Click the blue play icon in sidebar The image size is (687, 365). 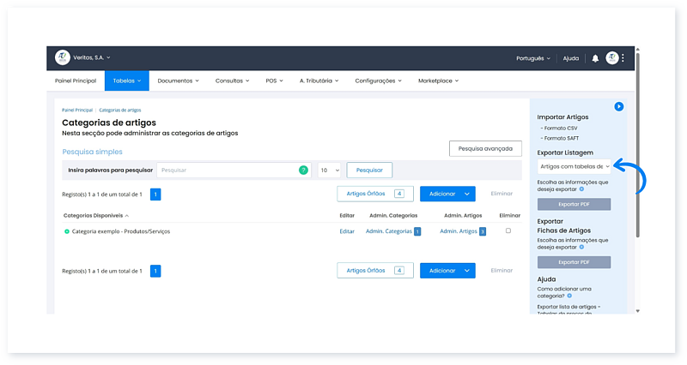click(x=618, y=106)
